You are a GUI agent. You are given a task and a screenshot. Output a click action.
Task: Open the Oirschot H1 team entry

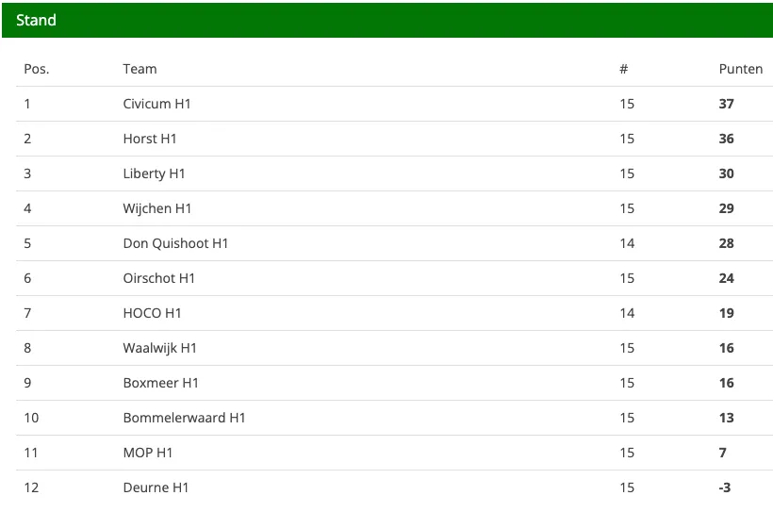click(158, 278)
